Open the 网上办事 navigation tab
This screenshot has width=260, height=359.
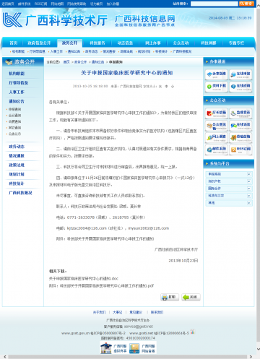[153, 43]
